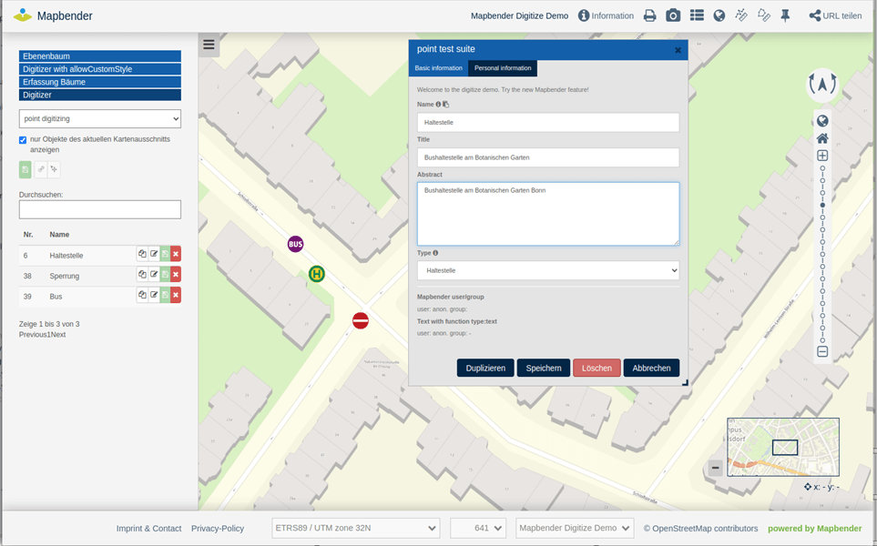877x546 pixels.
Task: Open the legend list icon in toolbar
Action: click(697, 15)
